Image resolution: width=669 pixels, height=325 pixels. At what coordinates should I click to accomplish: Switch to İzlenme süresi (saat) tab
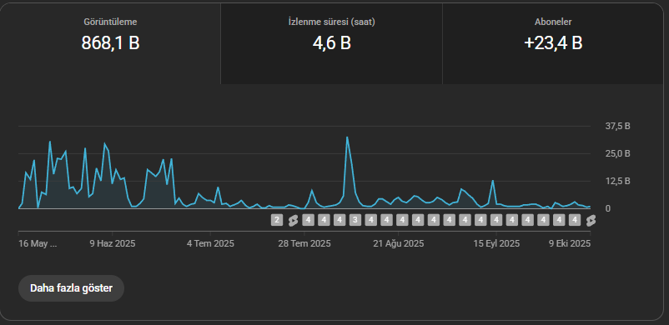(331, 44)
